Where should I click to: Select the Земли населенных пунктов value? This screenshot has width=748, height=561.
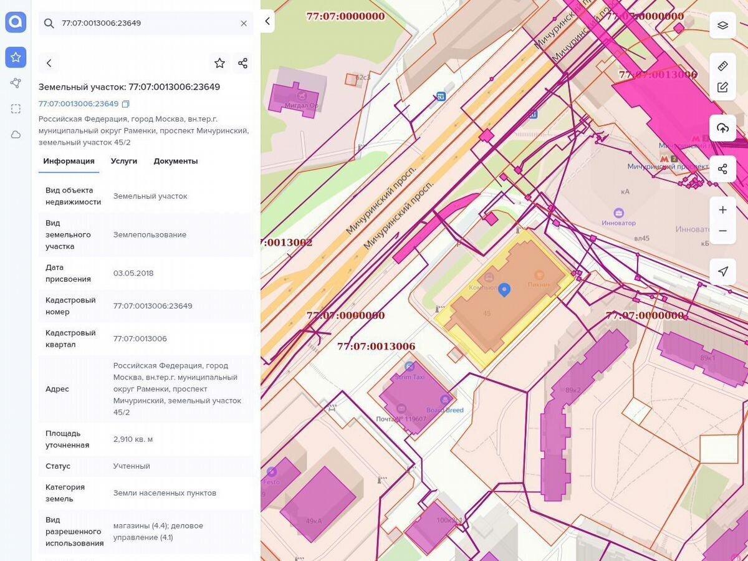[165, 493]
